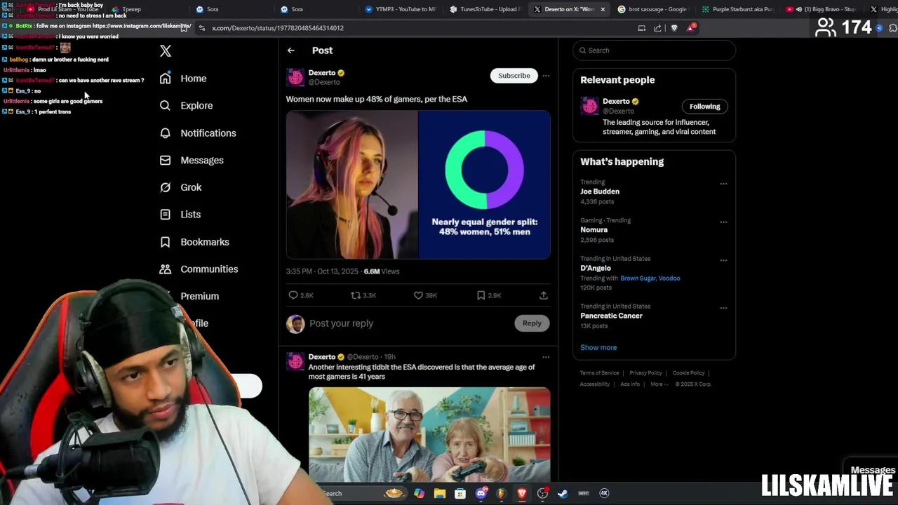898x505 pixels.
Task: Bookmark the post showing 2.9K
Action: pos(481,295)
